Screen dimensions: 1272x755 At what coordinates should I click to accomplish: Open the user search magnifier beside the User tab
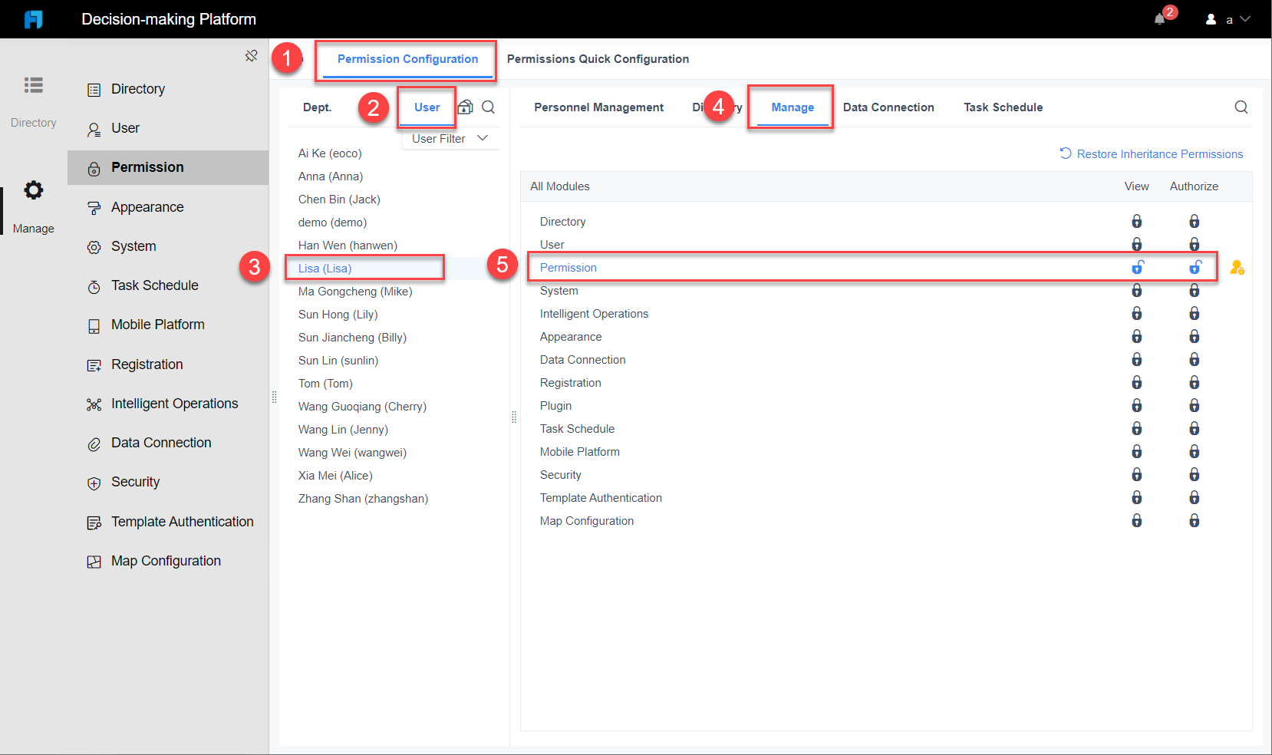coord(489,107)
